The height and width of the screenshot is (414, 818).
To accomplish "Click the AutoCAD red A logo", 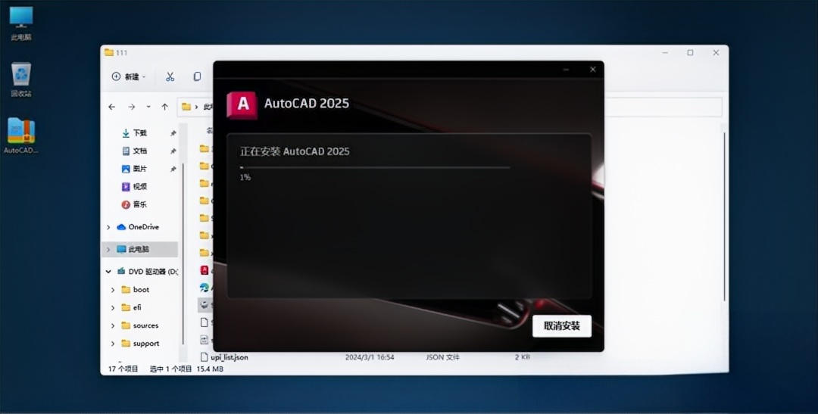I will pos(242,104).
